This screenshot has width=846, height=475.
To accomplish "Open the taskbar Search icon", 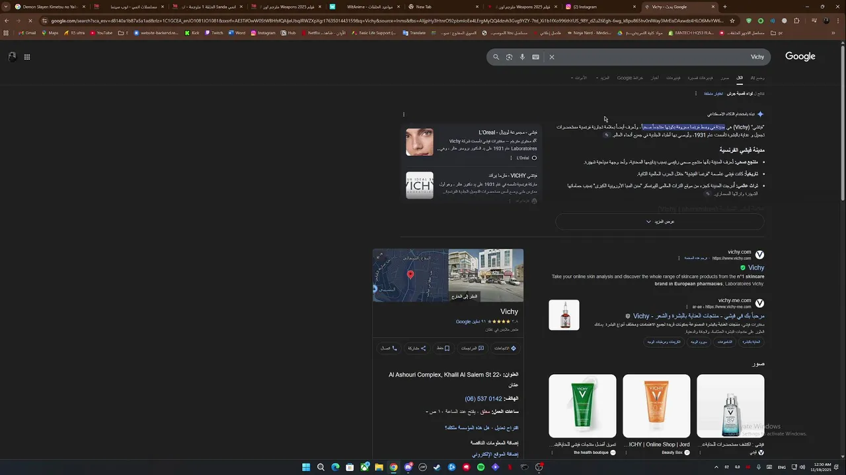I will click(x=321, y=467).
